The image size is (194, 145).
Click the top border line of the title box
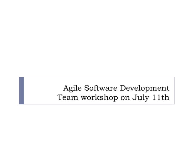(x=97, y=77)
